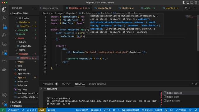Screen dimensions: 199x112
Task: Click Open Changes icon in editor toolbar
Action: 186,8
